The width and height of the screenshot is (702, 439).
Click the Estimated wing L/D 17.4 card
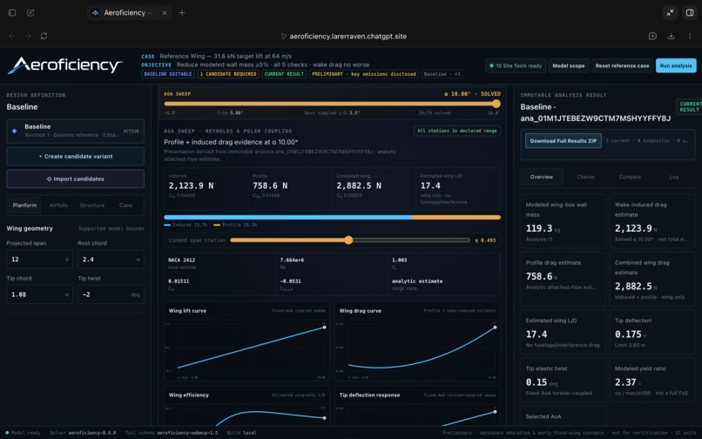point(458,189)
